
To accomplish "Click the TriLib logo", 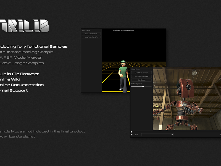I will (25, 26).
